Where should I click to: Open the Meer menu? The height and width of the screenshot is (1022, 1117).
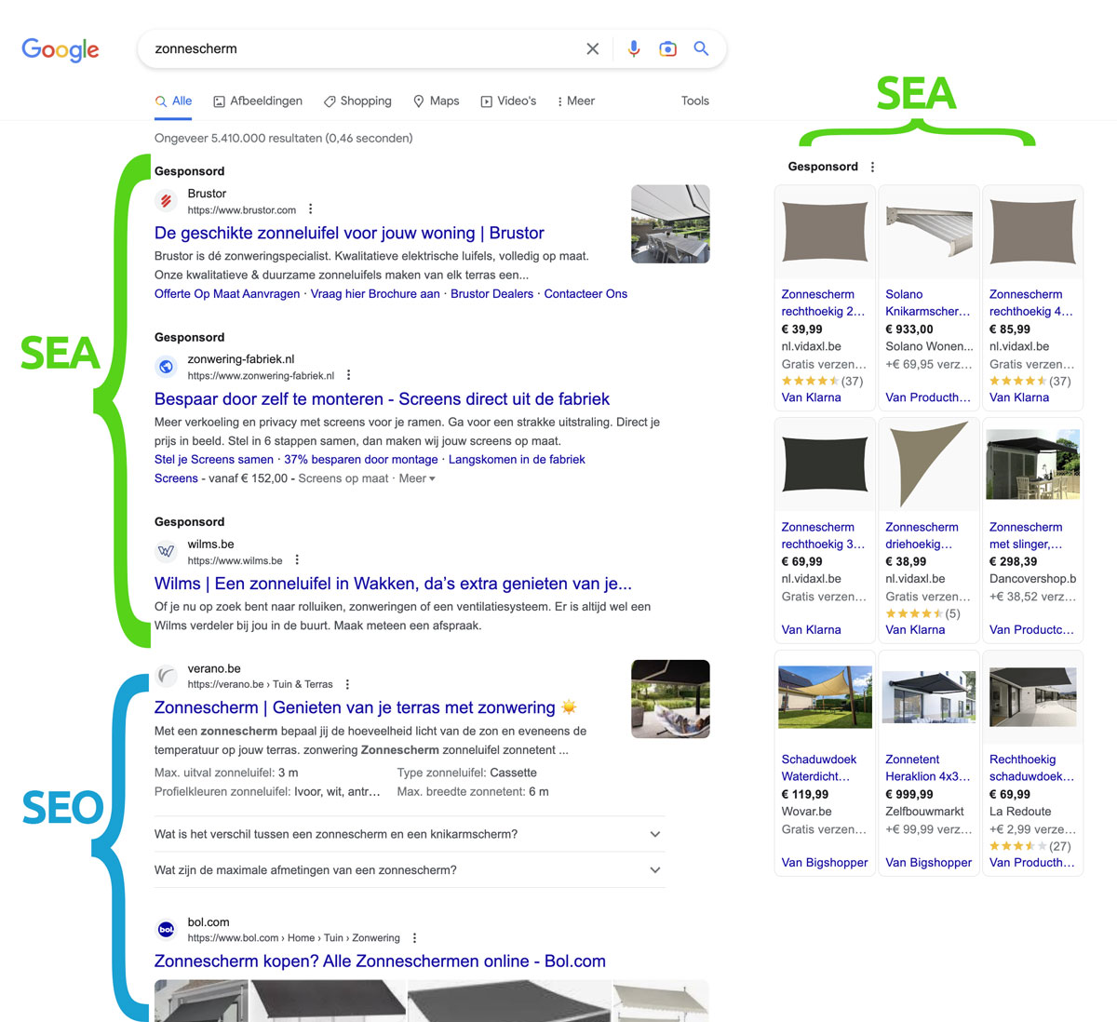coord(575,101)
